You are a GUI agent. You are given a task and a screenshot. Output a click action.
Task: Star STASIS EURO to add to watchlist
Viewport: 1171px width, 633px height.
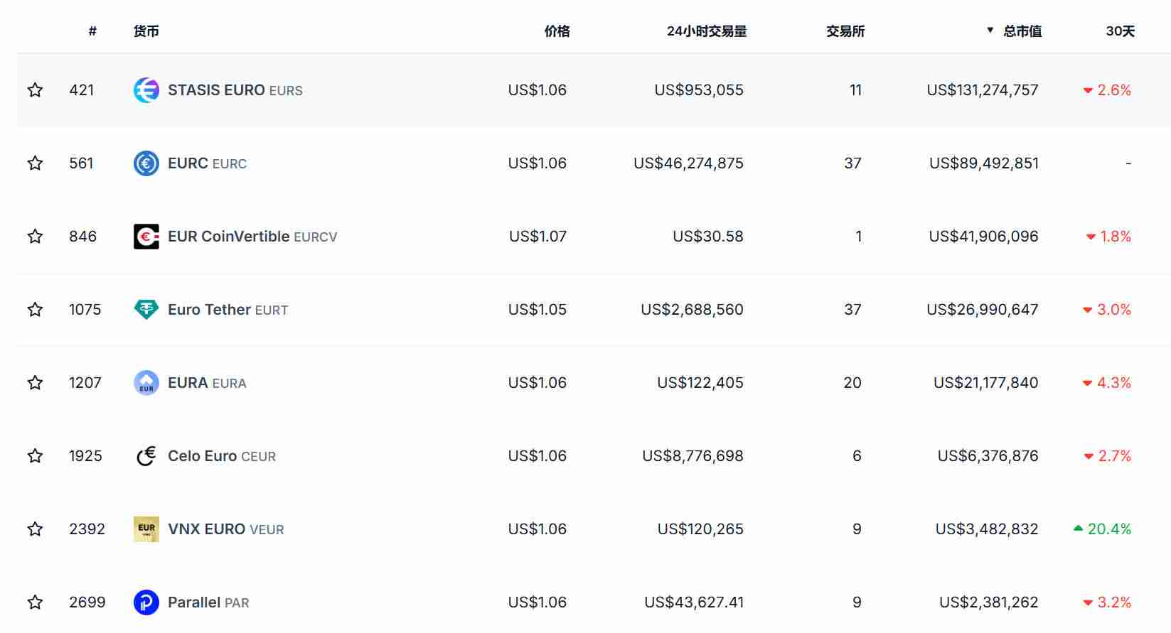(x=35, y=90)
